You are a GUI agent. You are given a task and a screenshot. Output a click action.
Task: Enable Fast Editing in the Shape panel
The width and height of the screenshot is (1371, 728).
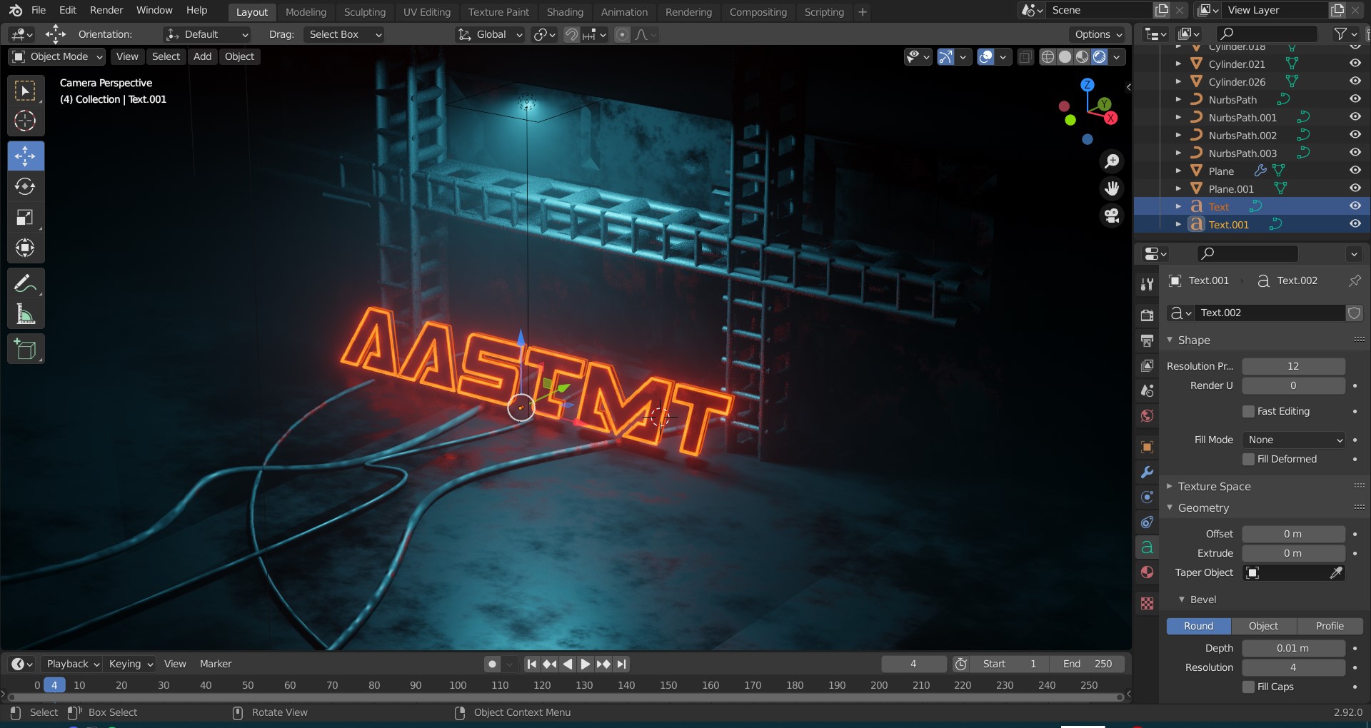[x=1249, y=411]
